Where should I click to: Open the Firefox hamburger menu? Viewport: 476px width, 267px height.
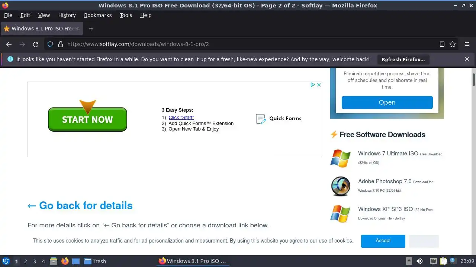tap(467, 44)
